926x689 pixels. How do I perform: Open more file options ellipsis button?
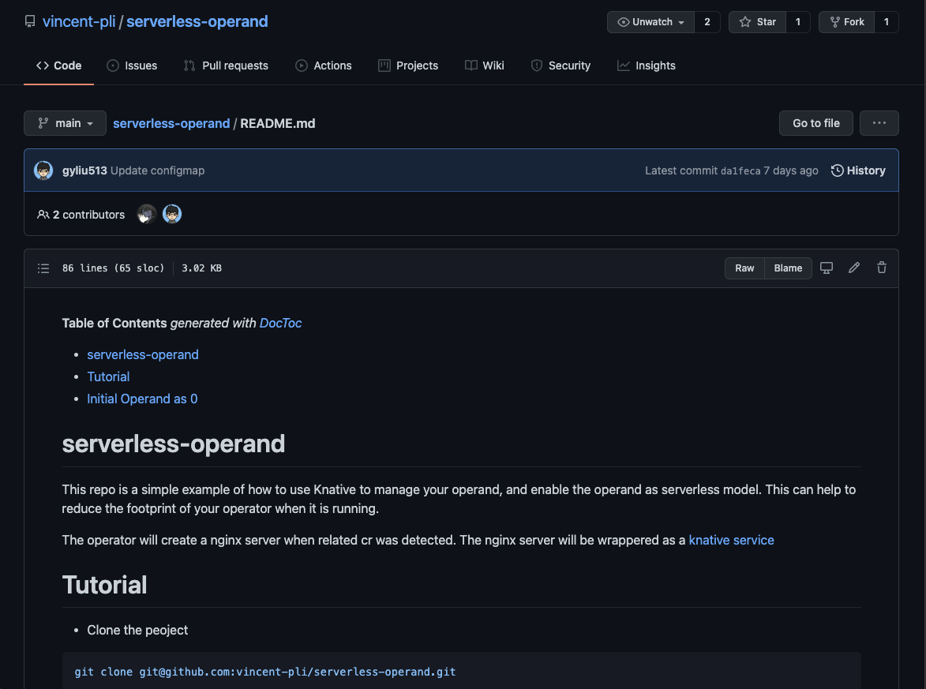click(x=879, y=123)
